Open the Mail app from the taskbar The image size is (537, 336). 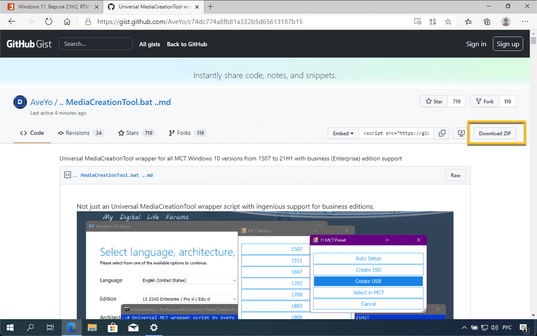click(x=133, y=328)
